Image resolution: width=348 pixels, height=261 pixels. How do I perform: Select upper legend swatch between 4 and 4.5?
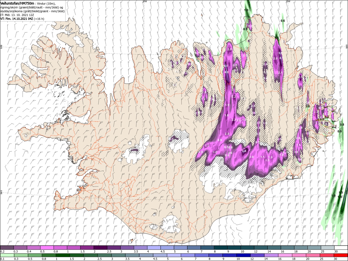point(154,248)
